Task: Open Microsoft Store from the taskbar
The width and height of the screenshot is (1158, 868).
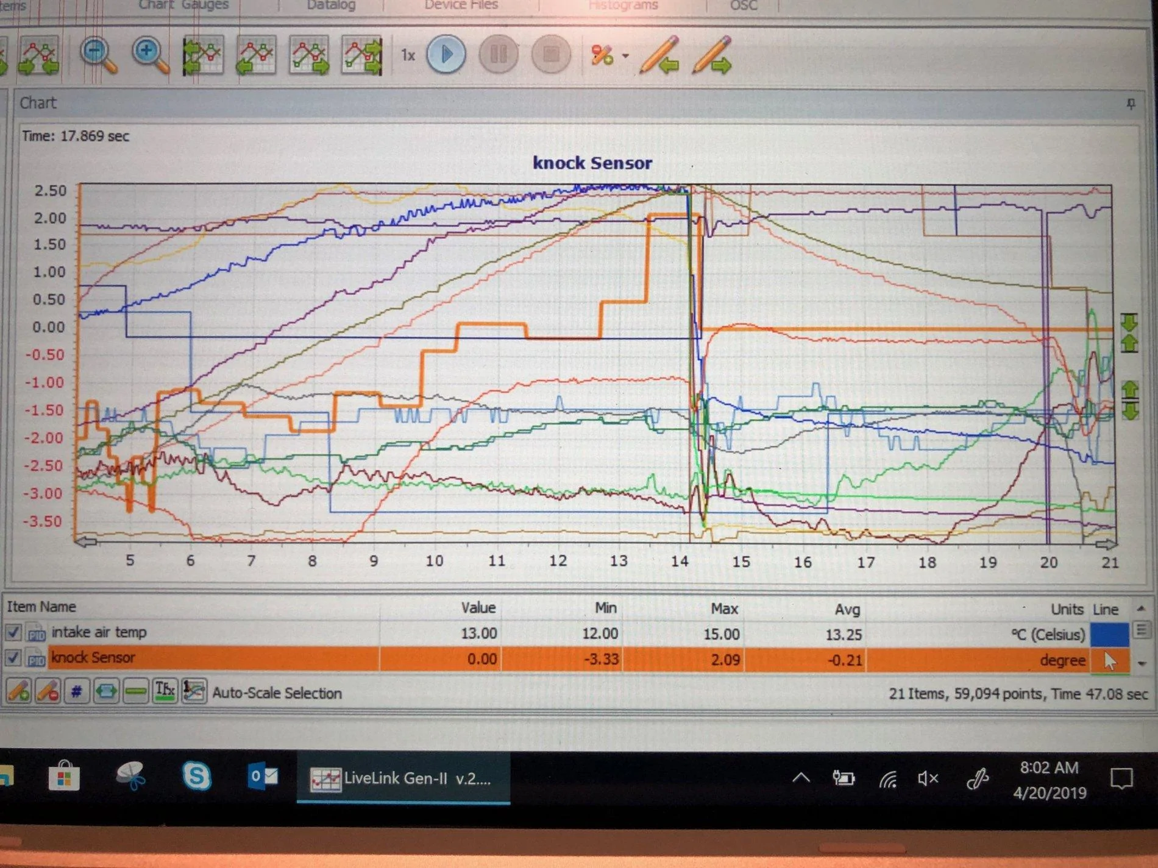Action: point(64,776)
